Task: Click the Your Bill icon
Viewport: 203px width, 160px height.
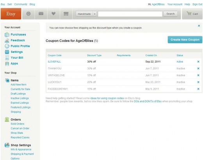Action: click(7, 58)
